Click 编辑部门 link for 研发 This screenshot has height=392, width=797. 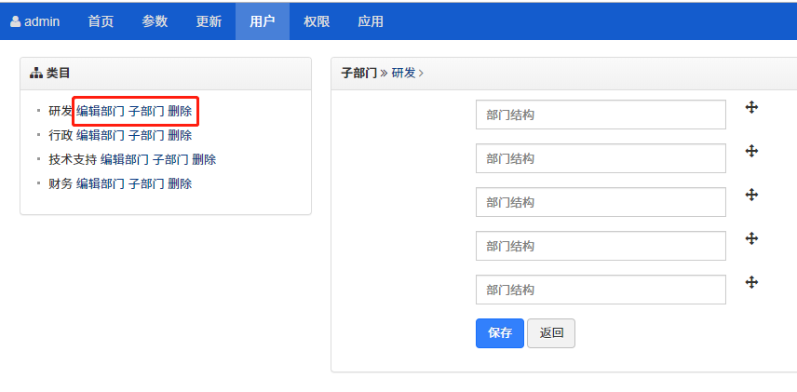pyautogui.click(x=101, y=111)
